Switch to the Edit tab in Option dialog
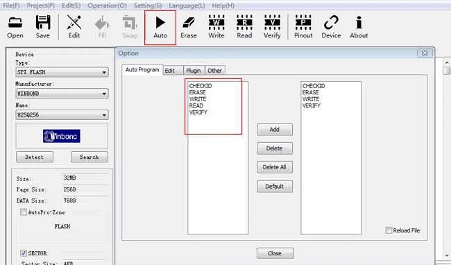This screenshot has height=265, width=451. pos(173,71)
